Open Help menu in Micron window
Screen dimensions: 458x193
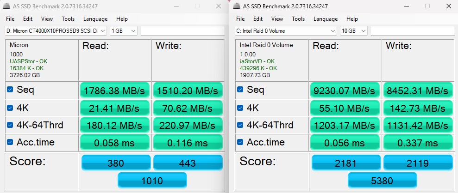pos(122,19)
